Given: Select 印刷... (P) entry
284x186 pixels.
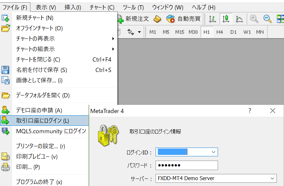Looking at the screenshot, I should (44, 167).
